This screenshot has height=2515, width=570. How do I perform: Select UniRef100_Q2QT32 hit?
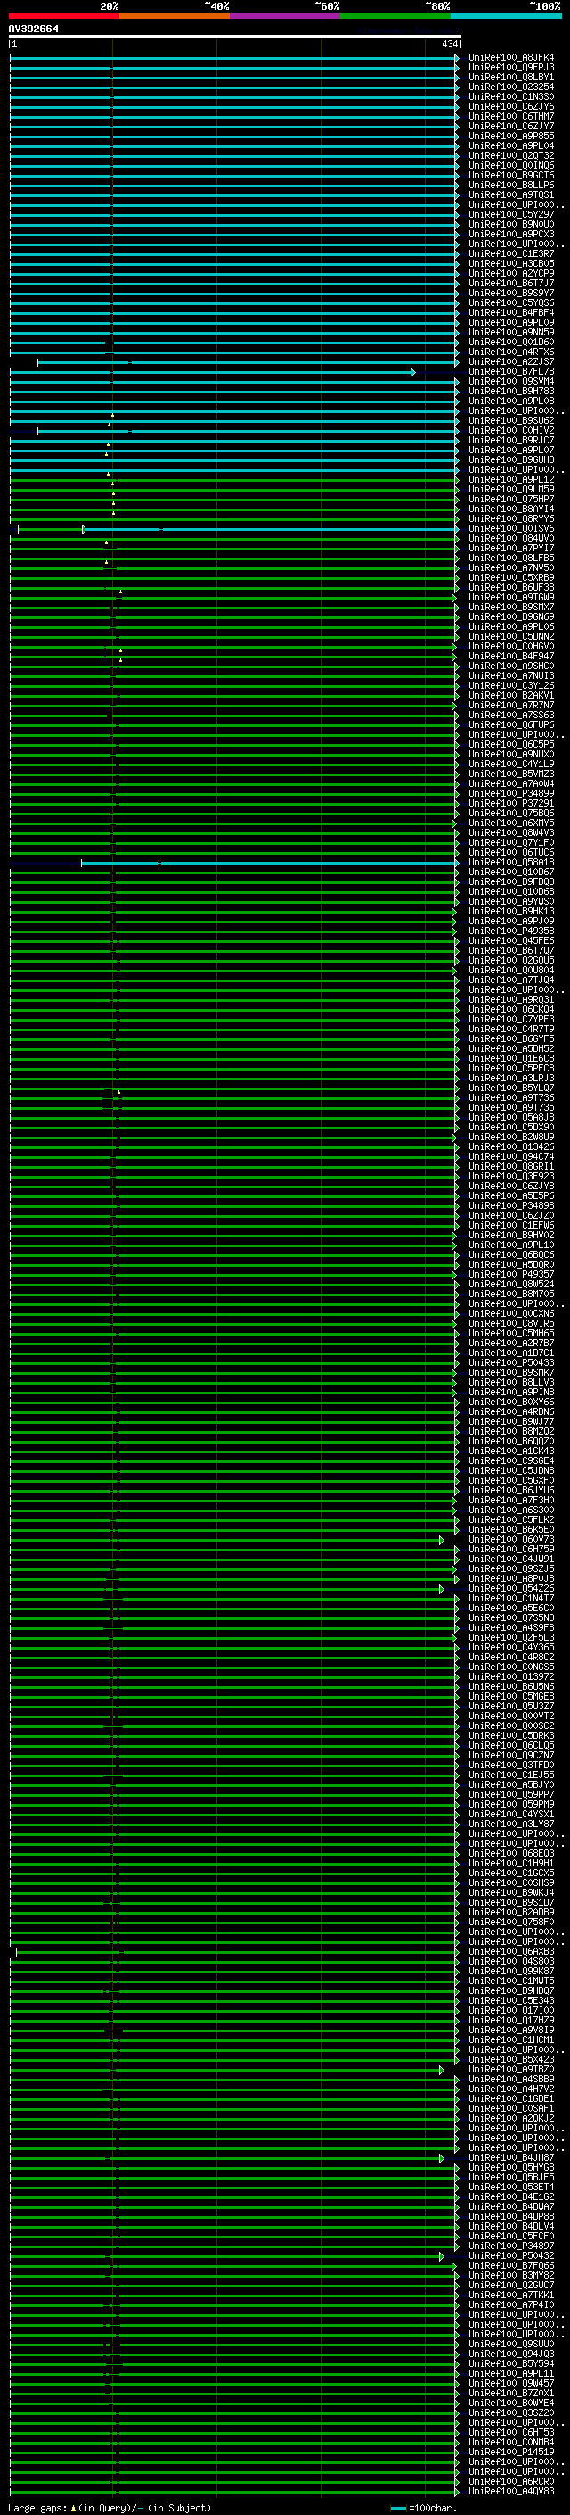click(511, 156)
